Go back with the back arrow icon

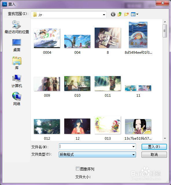[x=113, y=15]
